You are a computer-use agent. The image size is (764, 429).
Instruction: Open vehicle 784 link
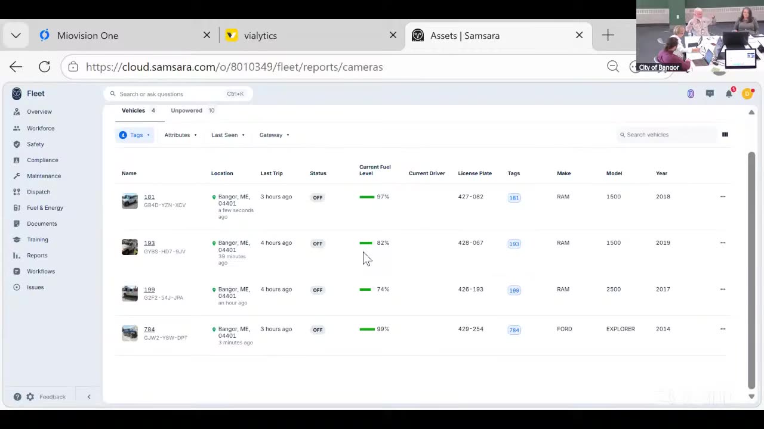[149, 329]
